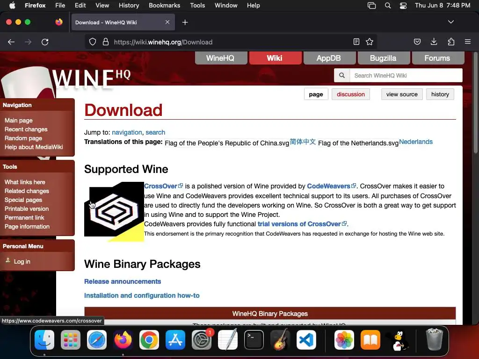The image size is (479, 359).
Task: Click the Search WineHQ Wiki field
Action: pyautogui.click(x=406, y=75)
